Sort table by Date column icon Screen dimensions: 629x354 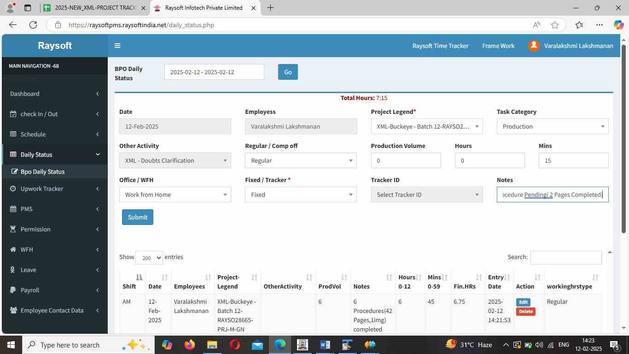click(164, 277)
